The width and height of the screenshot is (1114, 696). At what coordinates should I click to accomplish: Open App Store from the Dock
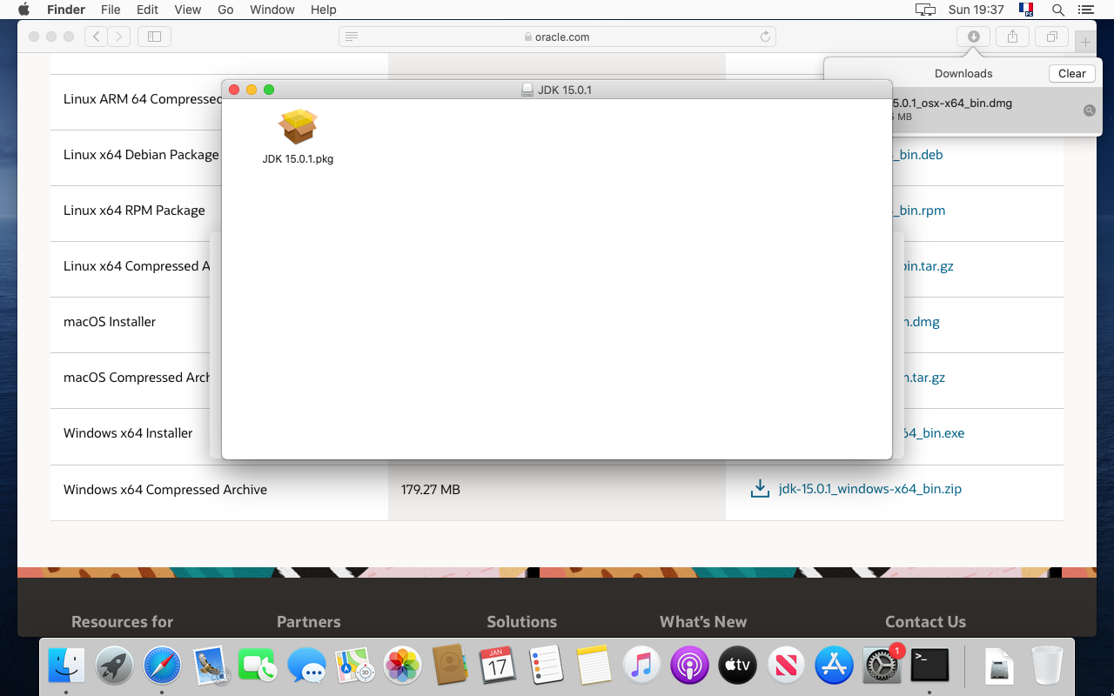click(834, 666)
